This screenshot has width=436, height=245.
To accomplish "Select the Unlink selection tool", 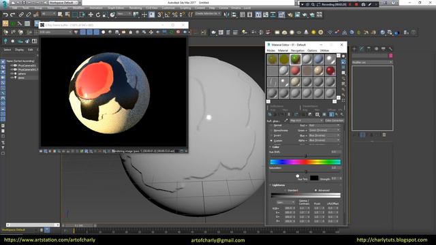I will (x=29, y=14).
